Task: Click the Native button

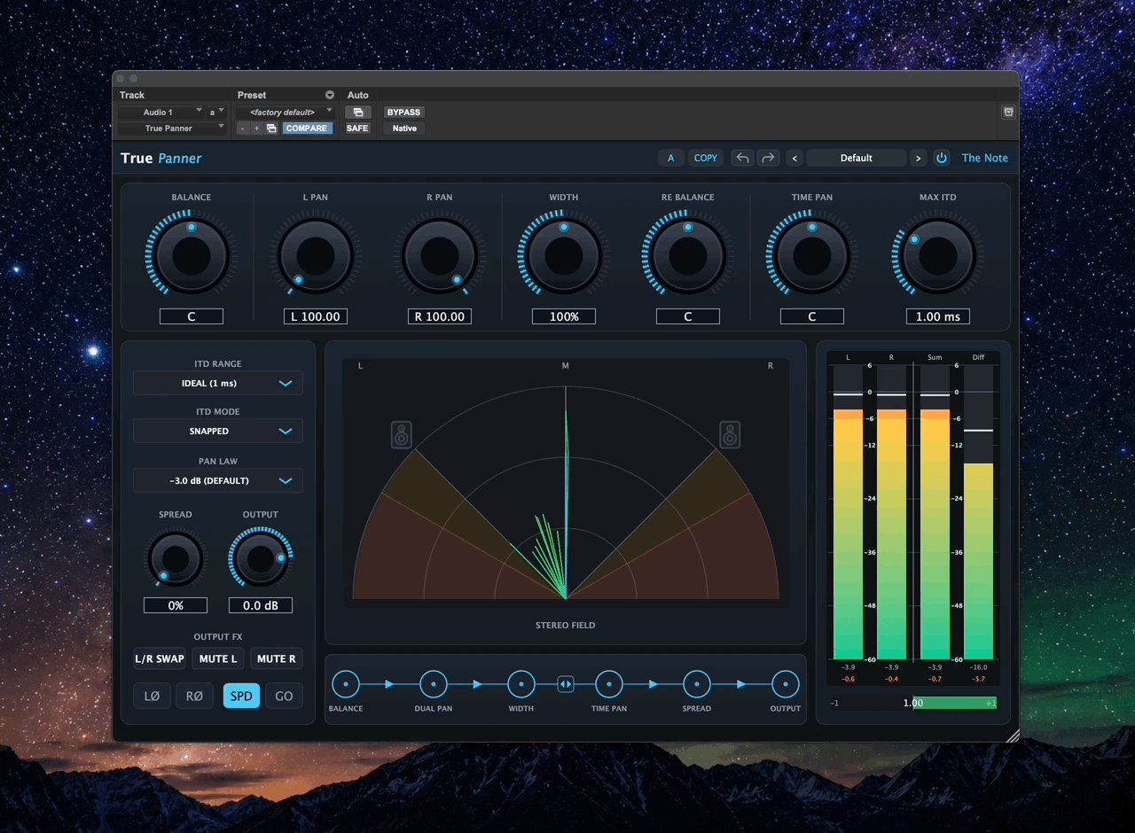Action: 404,128
